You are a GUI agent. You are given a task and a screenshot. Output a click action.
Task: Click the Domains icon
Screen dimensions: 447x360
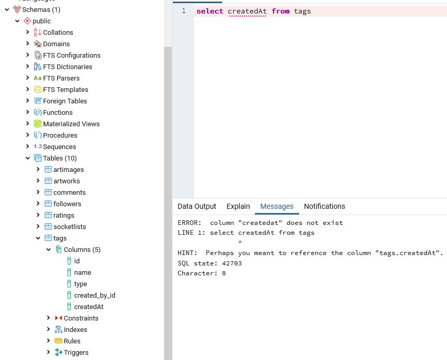[x=37, y=44]
